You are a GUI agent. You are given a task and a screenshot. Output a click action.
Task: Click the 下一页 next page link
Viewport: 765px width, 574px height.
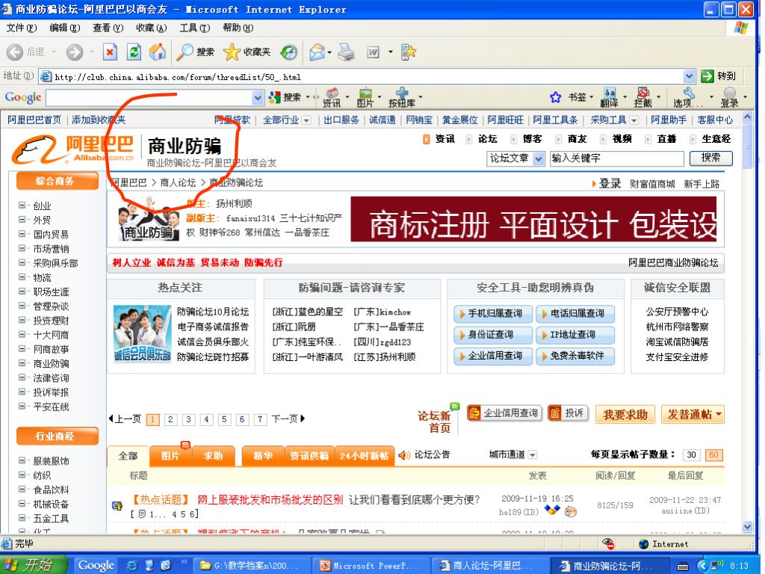pos(288,419)
